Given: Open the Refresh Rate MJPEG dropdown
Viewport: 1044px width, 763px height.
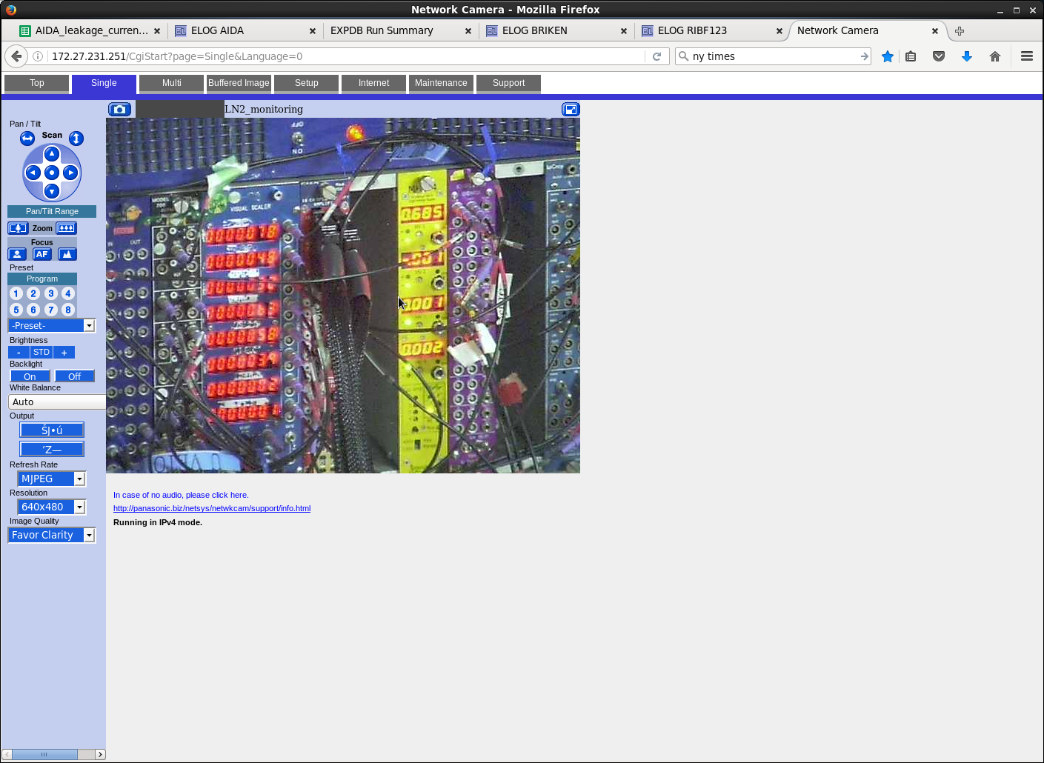Looking at the screenshot, I should 52,479.
